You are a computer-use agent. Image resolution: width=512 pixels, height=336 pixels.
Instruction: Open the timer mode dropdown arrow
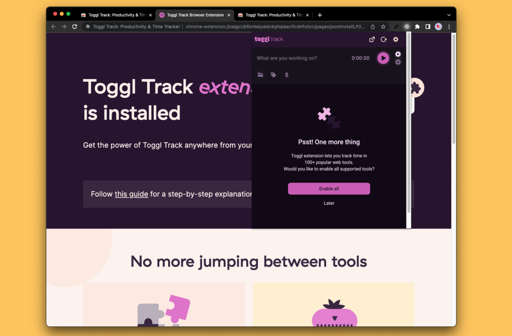(x=398, y=53)
